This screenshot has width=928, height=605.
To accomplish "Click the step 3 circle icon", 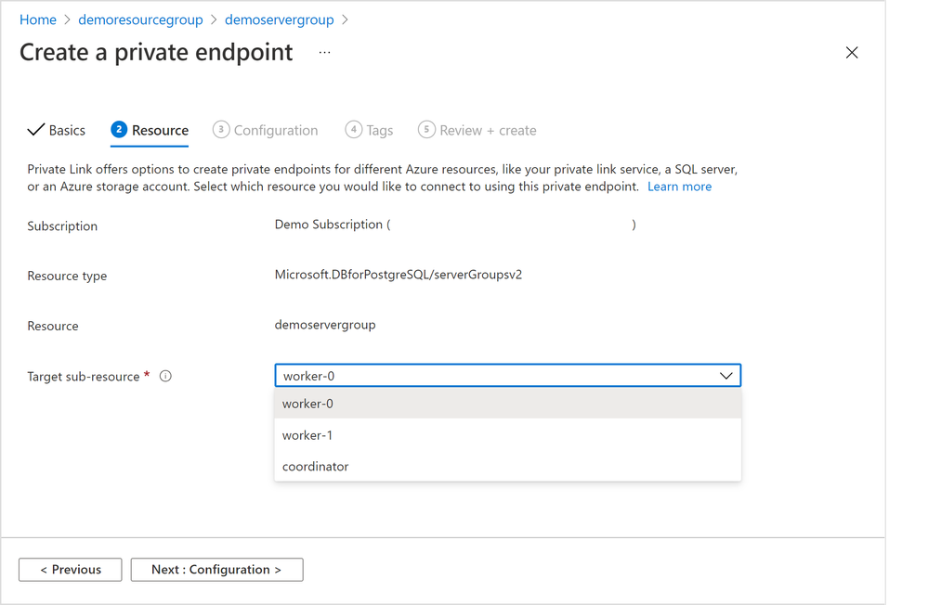I will [221, 130].
